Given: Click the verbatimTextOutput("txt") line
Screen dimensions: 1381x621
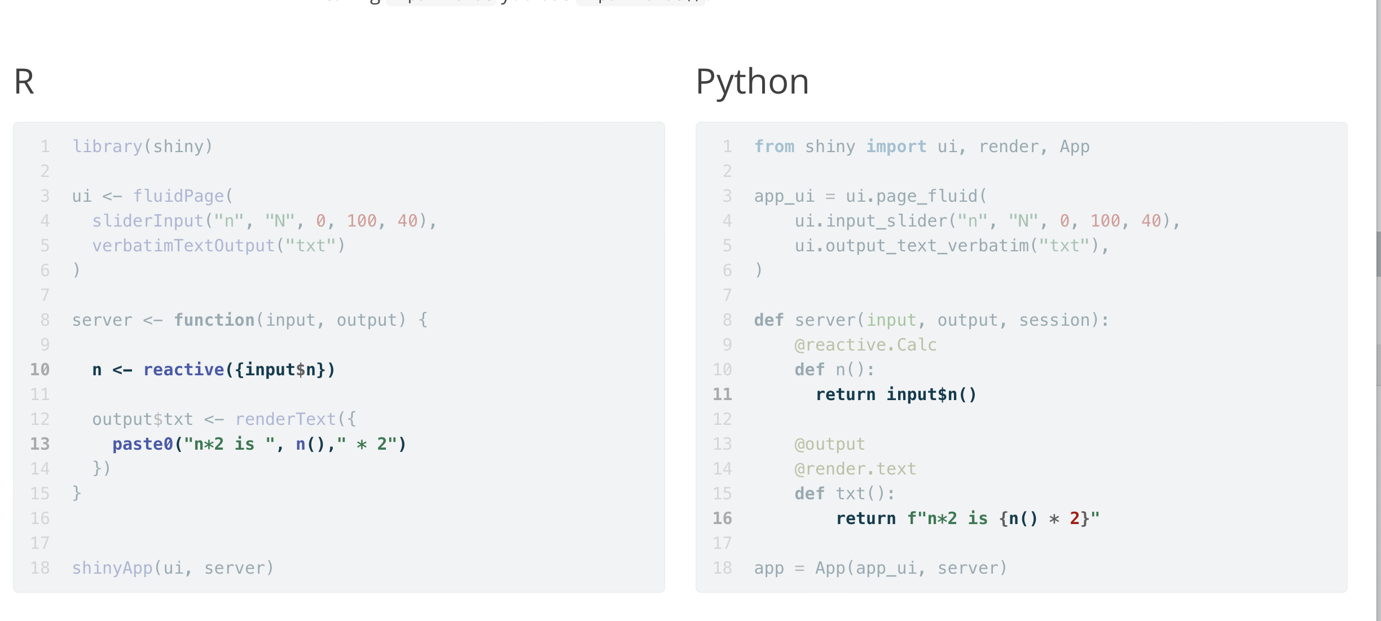Looking at the screenshot, I should point(218,246).
